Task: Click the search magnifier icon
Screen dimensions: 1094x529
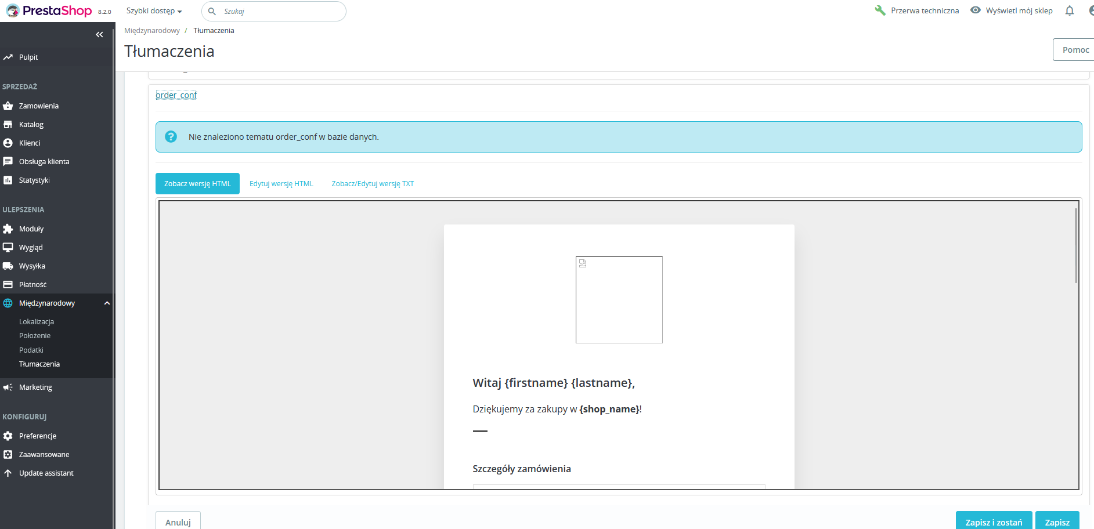Action: pos(212,12)
